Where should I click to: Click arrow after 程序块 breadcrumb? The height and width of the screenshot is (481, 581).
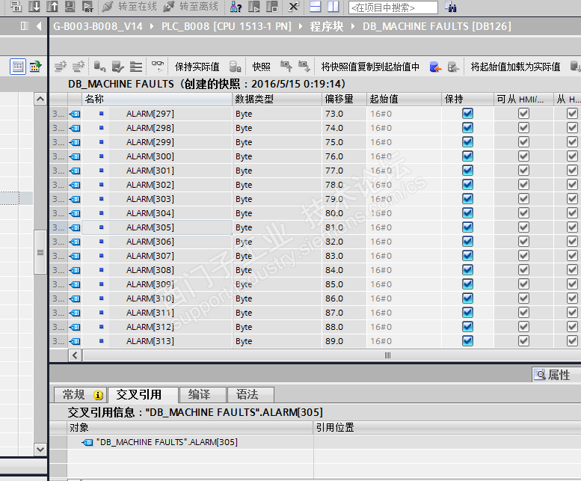pos(352,26)
